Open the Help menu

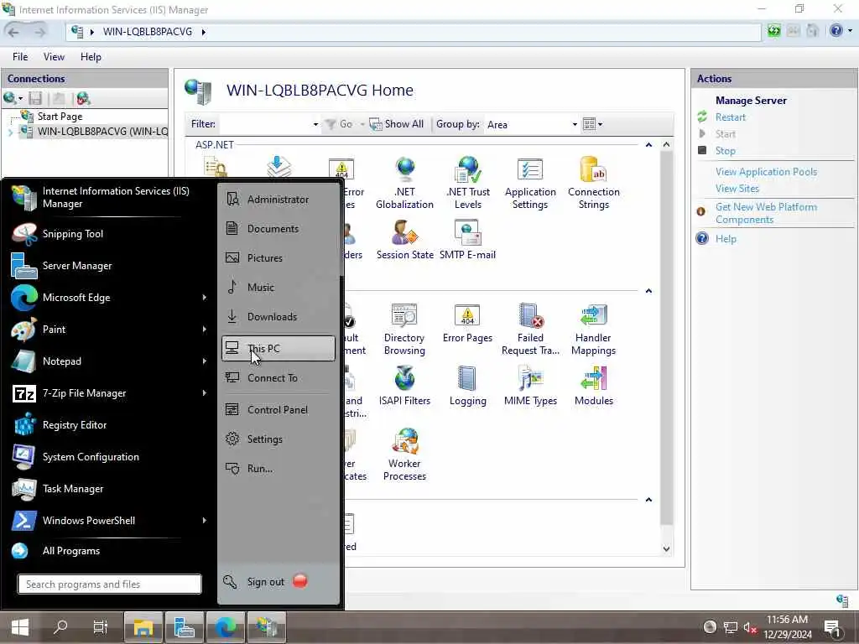coord(91,57)
